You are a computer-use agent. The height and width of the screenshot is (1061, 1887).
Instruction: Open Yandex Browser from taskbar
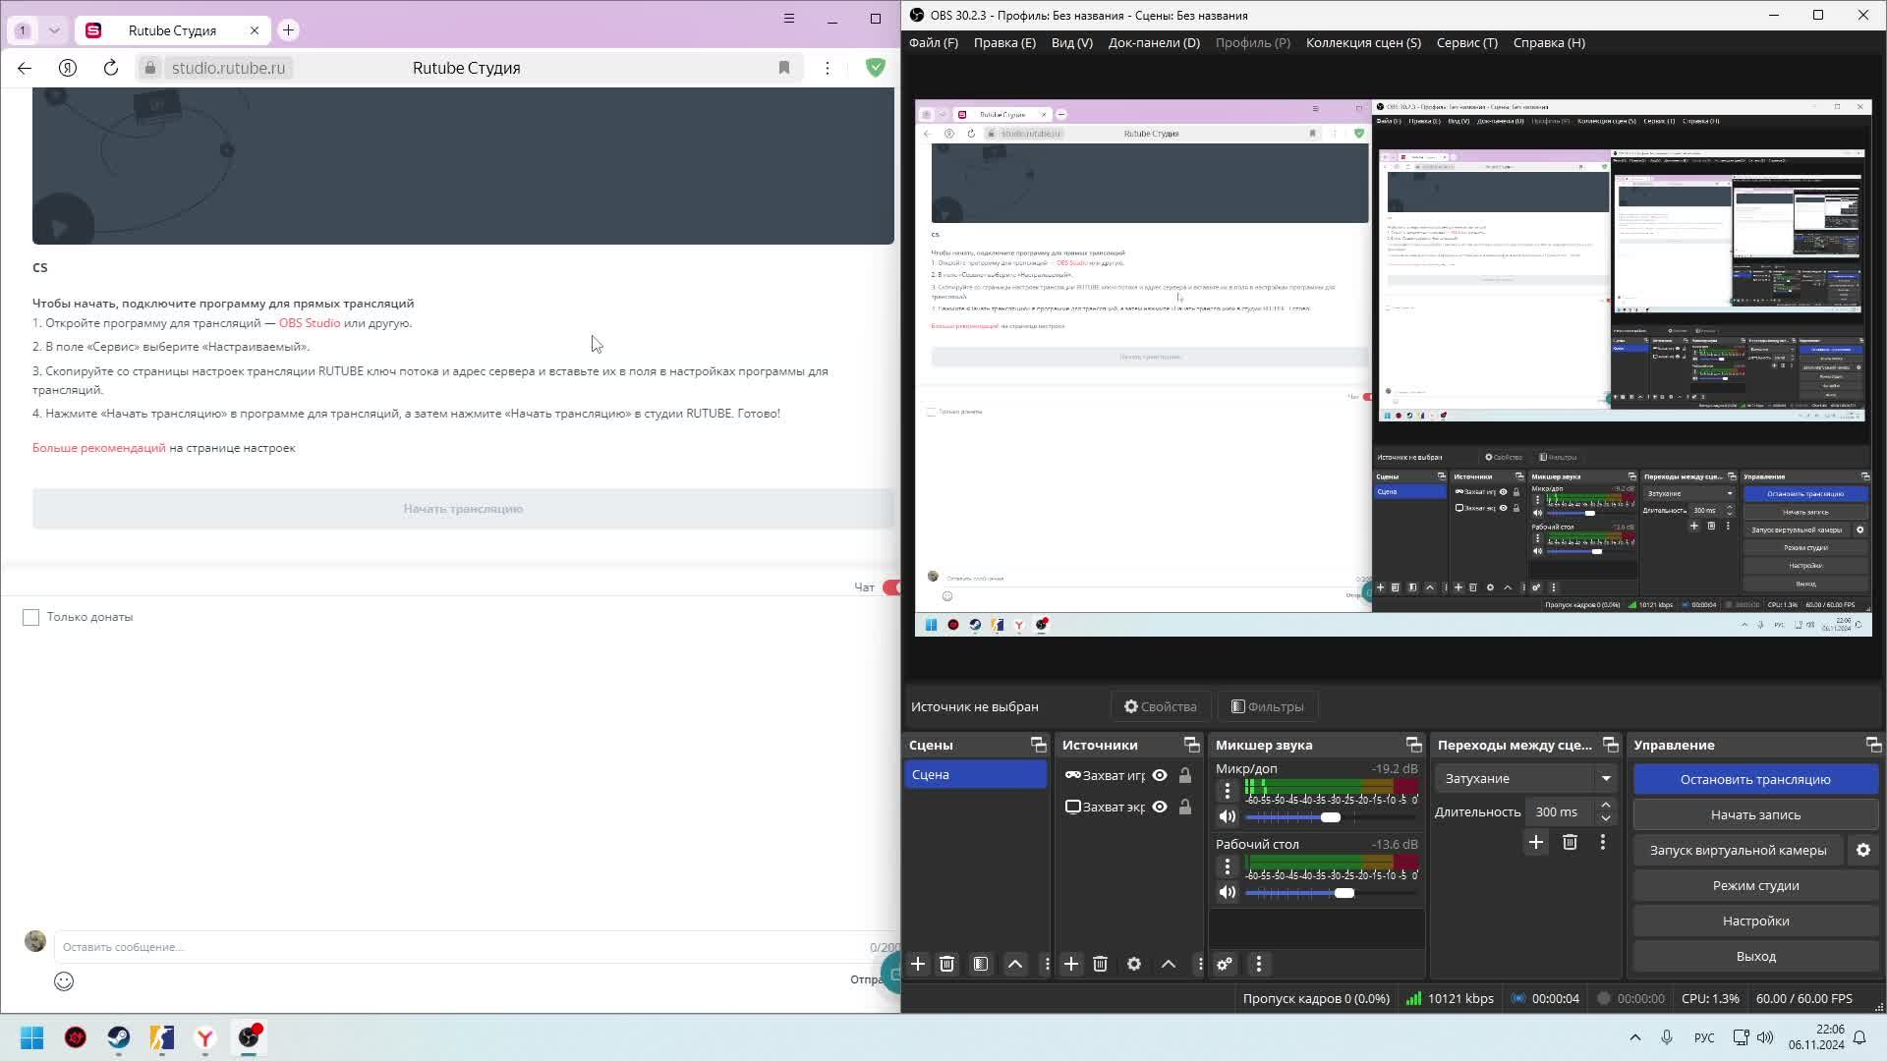(x=205, y=1037)
